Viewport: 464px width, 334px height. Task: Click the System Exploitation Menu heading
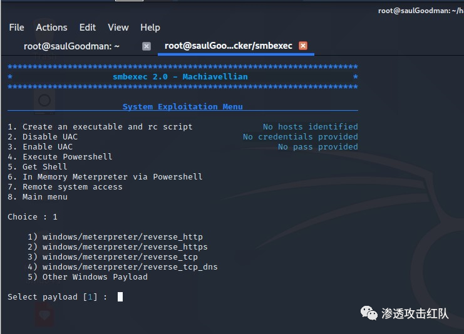tap(182, 107)
